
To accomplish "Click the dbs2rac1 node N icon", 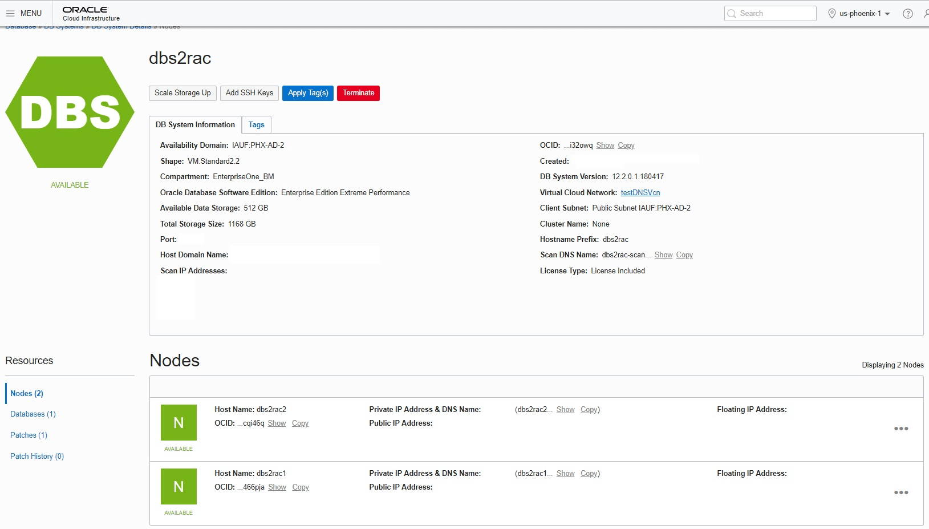I will pyautogui.click(x=179, y=487).
